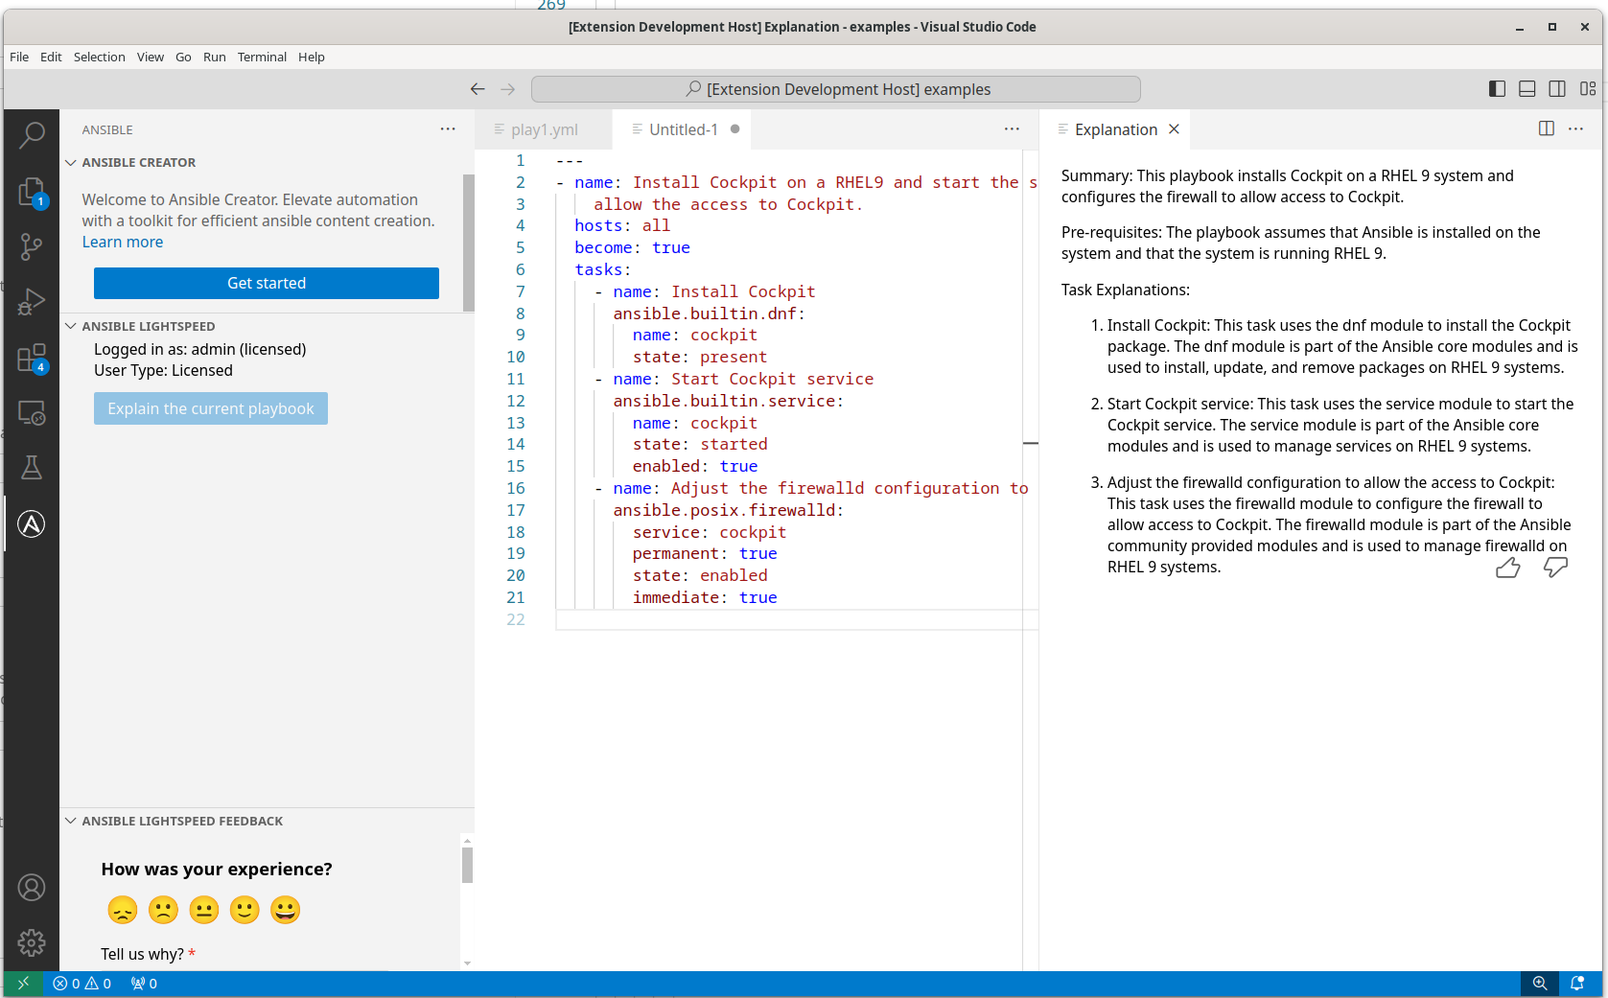Collapse the Ansible Lightspeed Feedback section

[x=71, y=822]
